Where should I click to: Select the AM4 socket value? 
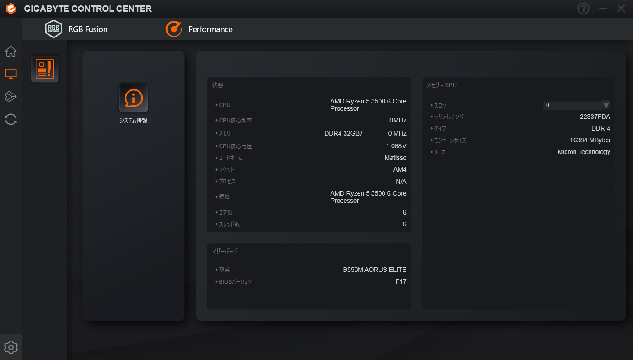[400, 169]
